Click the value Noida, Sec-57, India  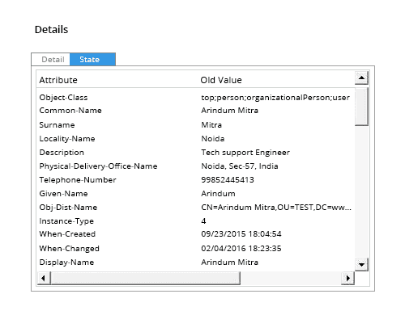(240, 166)
